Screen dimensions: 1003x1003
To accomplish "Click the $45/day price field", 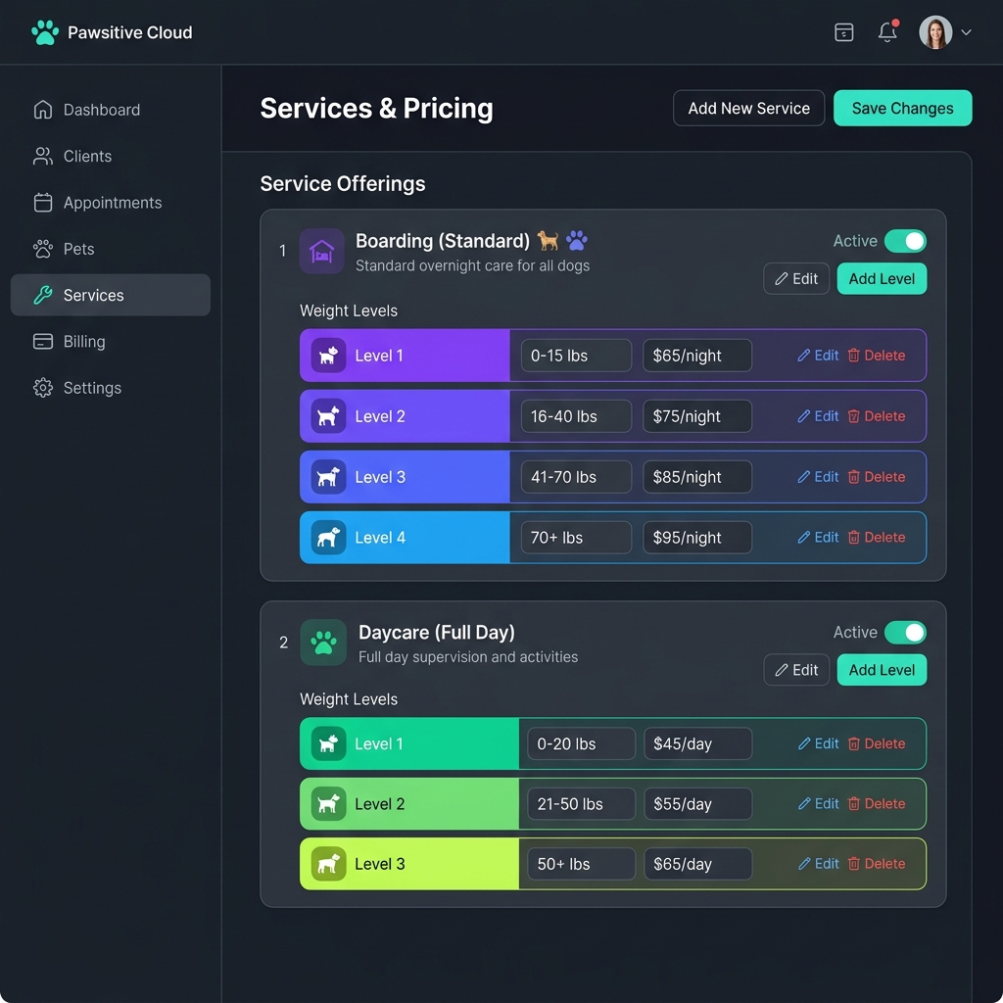I will (697, 743).
